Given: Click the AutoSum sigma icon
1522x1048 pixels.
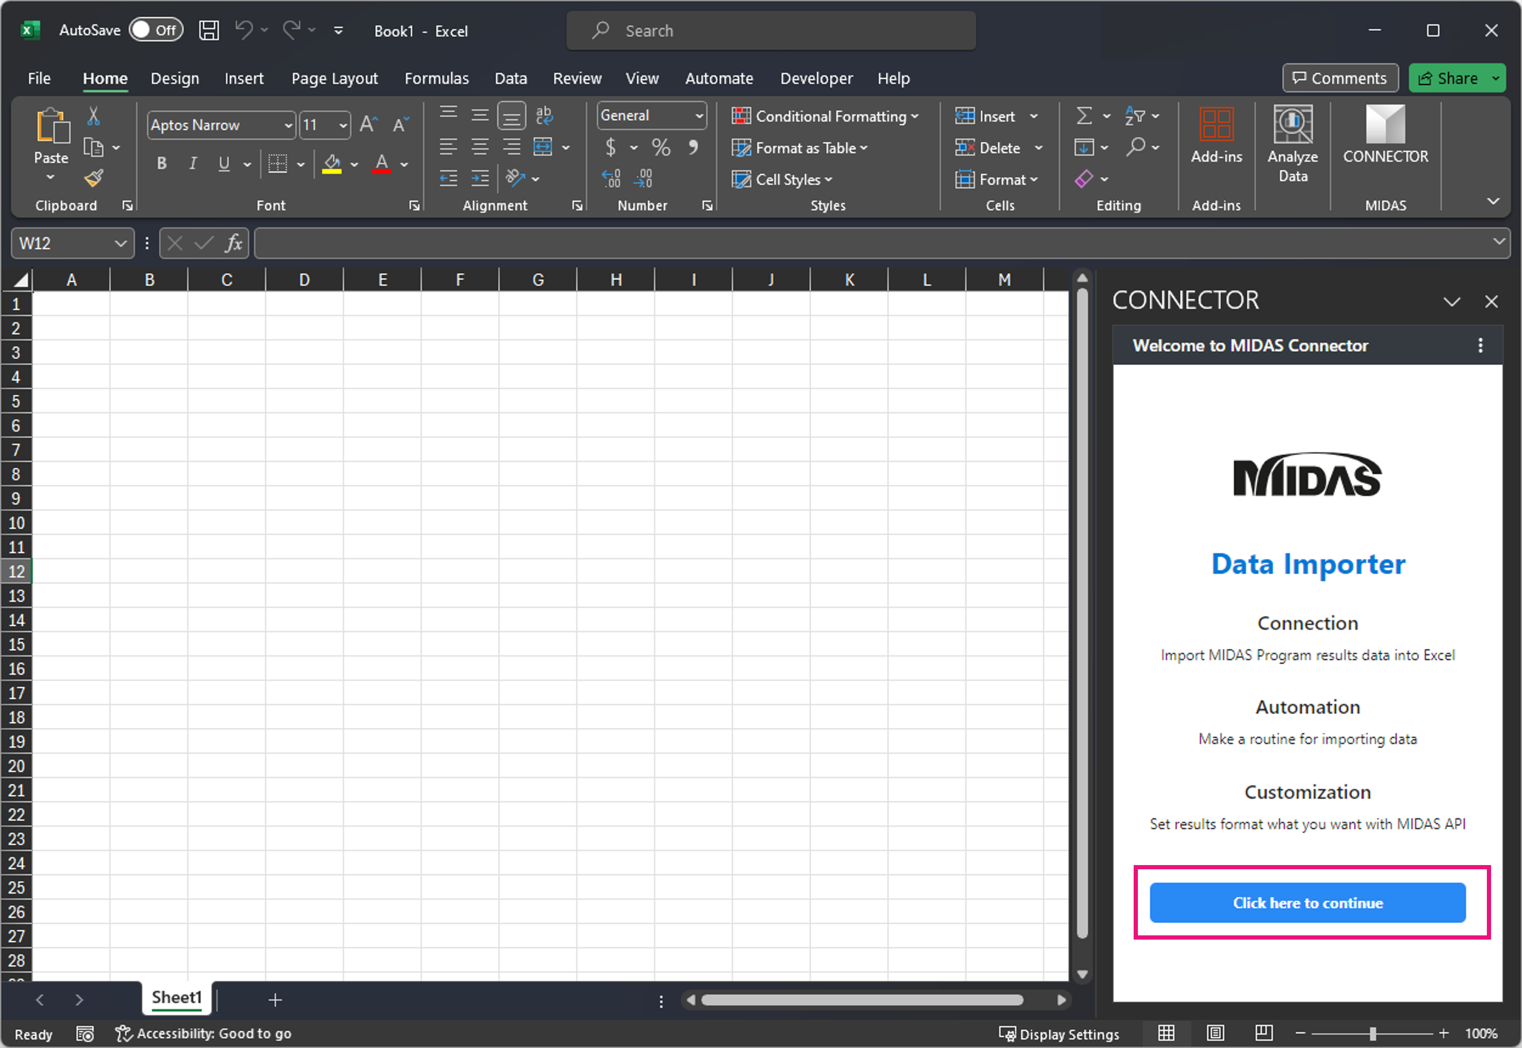Looking at the screenshot, I should (1083, 116).
